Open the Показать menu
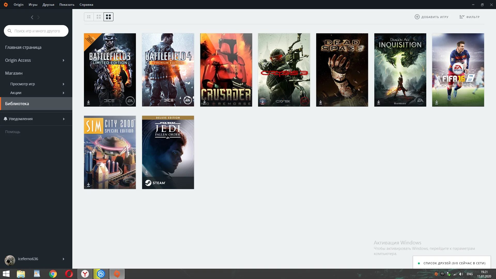 [x=67, y=5]
